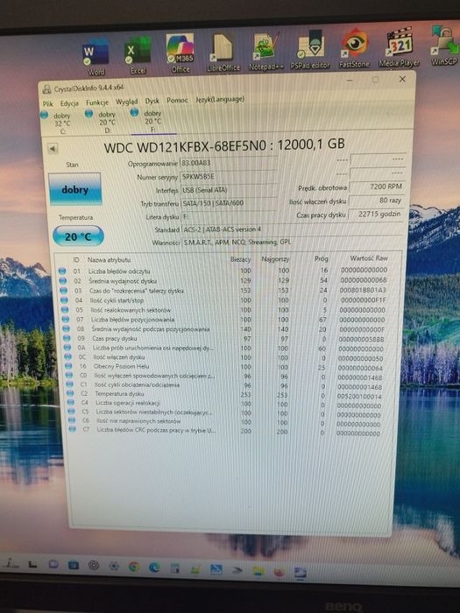Select row 'Czas pracy dysku' in attribute list
This screenshot has height=613, width=460.
pyautogui.click(x=226, y=338)
